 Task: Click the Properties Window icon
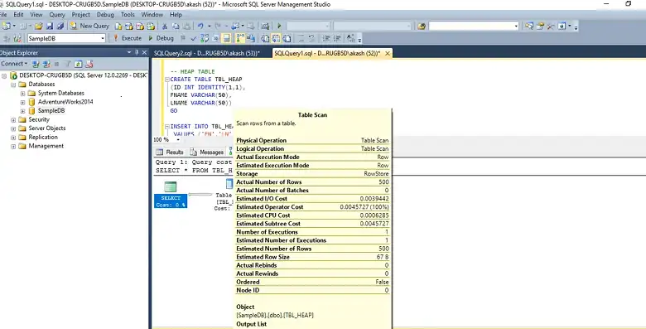540,26
